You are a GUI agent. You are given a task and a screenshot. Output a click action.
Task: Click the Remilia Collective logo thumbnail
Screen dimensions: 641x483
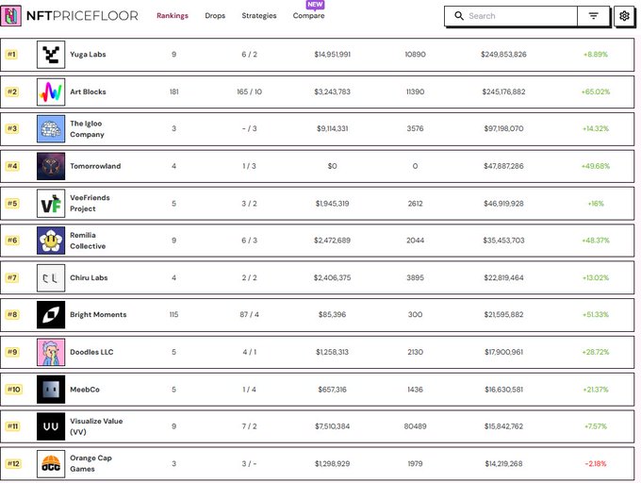tap(51, 241)
